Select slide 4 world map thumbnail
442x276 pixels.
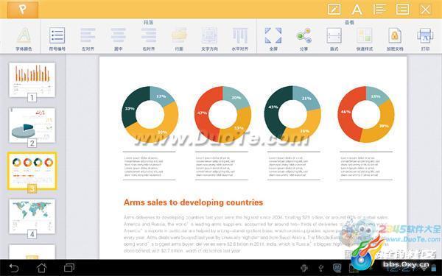(x=32, y=216)
